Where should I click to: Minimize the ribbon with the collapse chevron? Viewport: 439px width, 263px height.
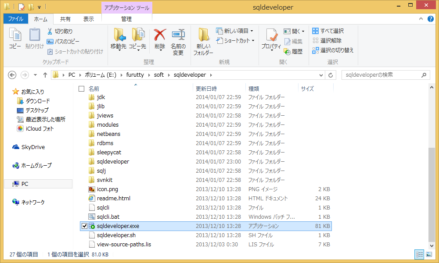click(x=421, y=19)
